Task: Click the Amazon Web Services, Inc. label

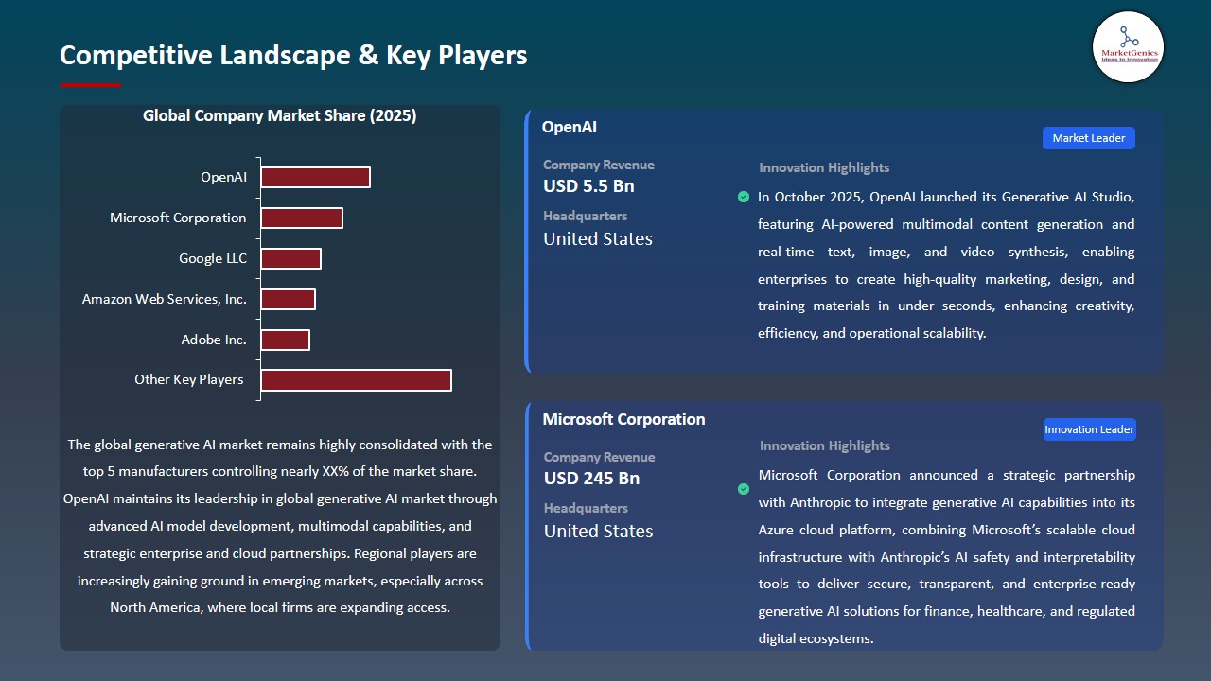Action: point(165,299)
